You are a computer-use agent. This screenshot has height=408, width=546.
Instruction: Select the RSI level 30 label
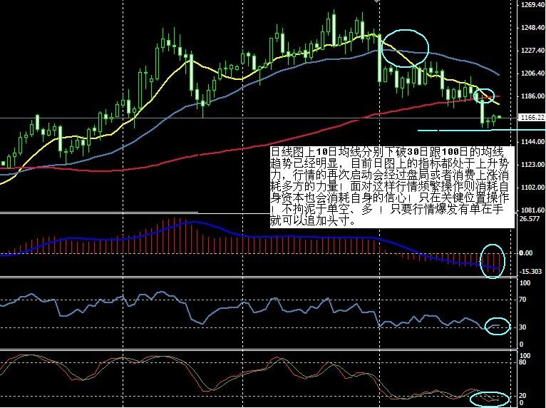click(522, 327)
